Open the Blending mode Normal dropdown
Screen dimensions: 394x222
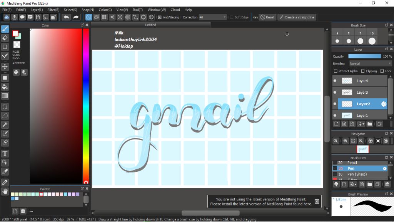[x=371, y=64]
